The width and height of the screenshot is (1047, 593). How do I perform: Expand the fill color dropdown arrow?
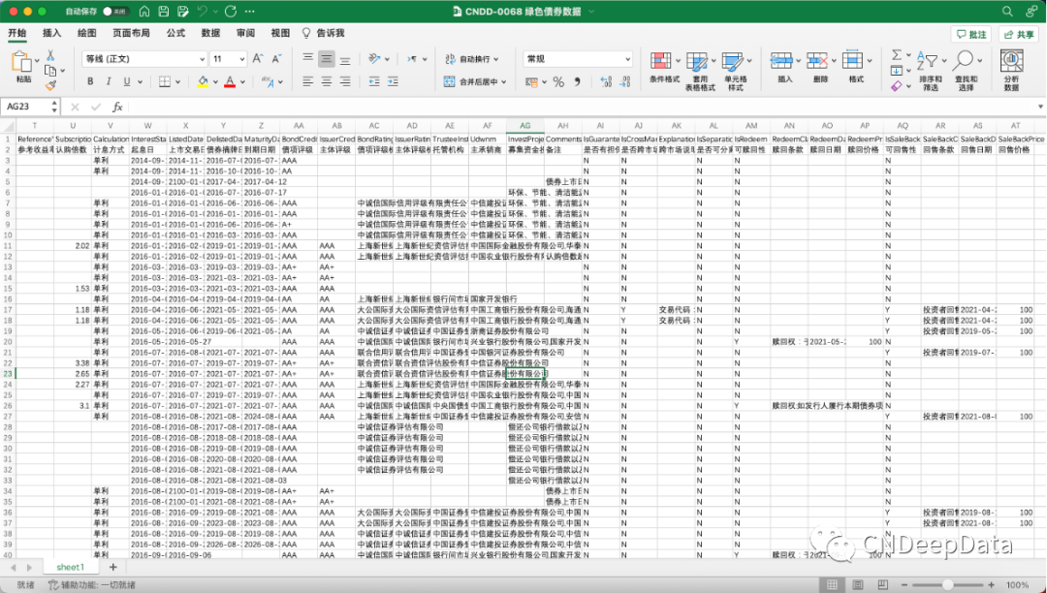215,81
